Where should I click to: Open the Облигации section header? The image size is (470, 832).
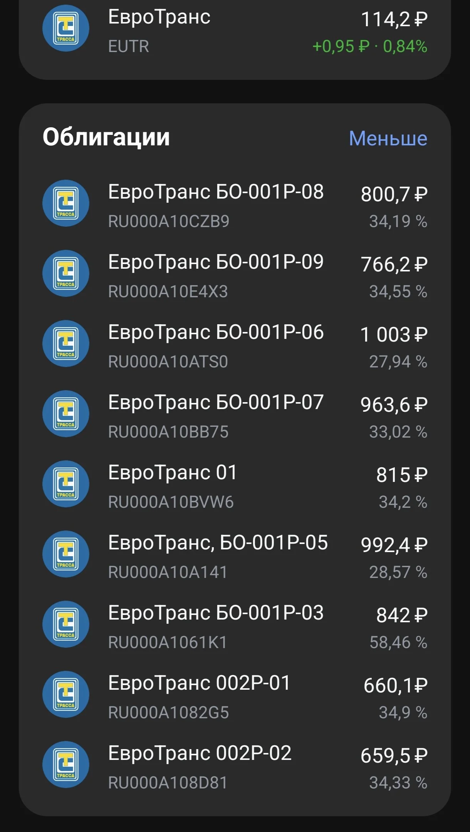[x=106, y=137]
